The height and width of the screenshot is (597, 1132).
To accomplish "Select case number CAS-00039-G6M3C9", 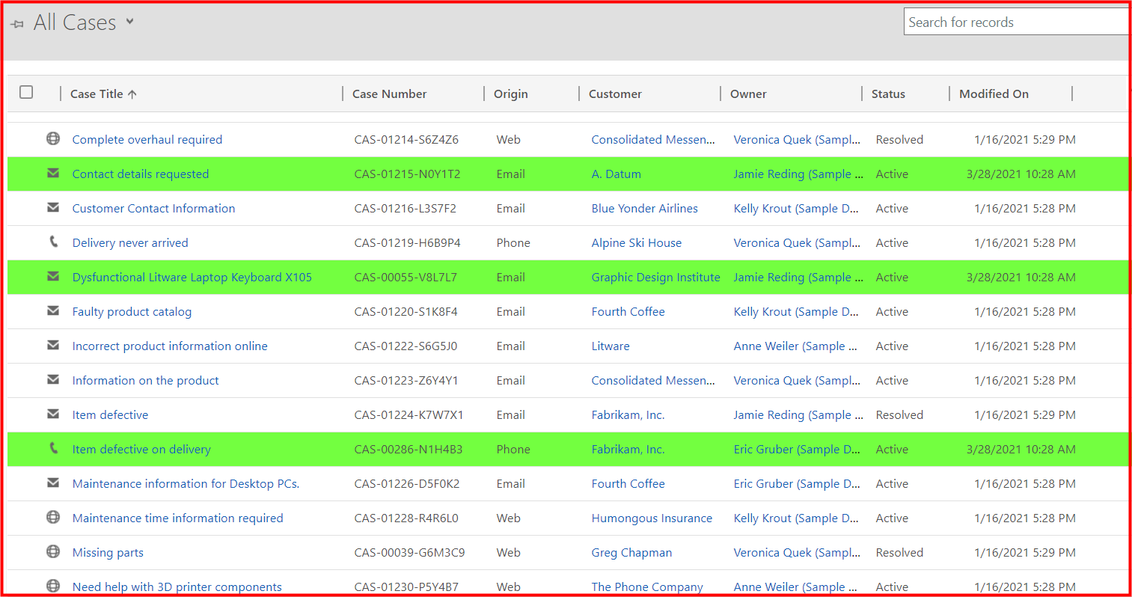I will tap(409, 553).
